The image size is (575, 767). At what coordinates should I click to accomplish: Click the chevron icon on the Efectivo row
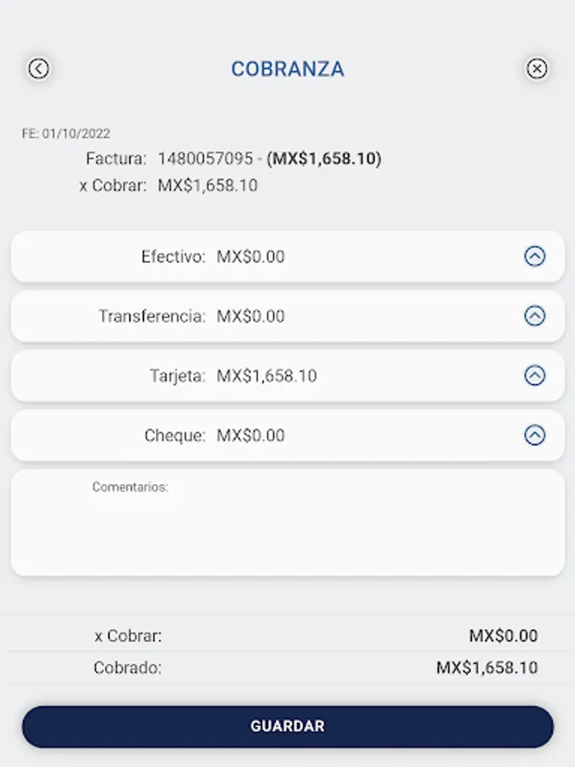[x=535, y=256]
